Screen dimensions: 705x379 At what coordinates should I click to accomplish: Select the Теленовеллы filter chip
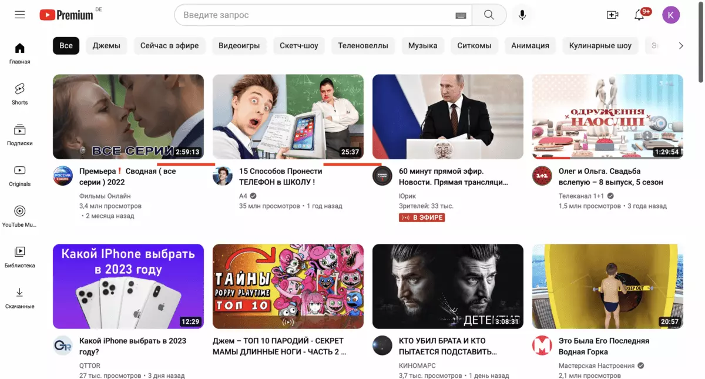363,45
